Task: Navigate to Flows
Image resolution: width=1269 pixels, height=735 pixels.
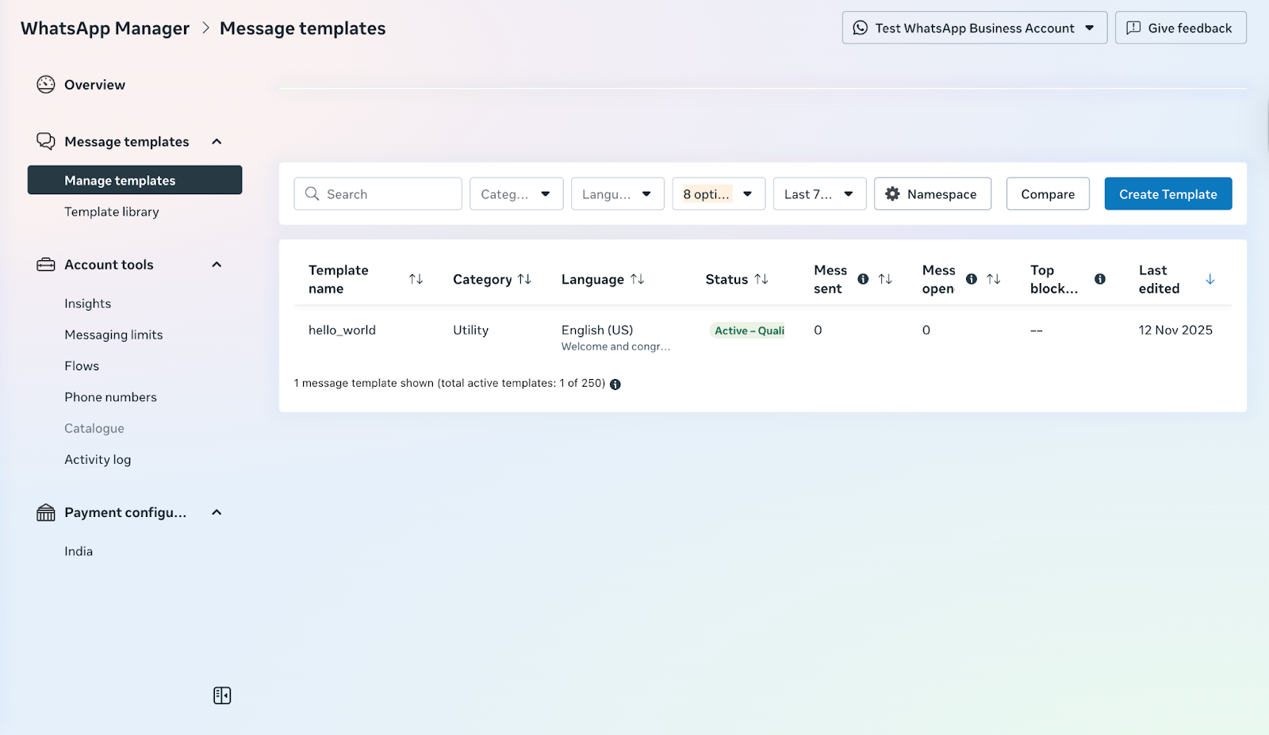Action: click(x=82, y=366)
